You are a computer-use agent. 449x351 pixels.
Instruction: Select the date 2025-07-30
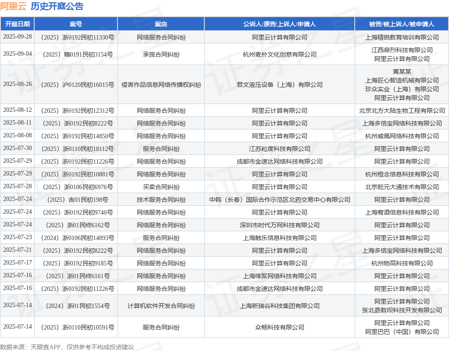18,148
